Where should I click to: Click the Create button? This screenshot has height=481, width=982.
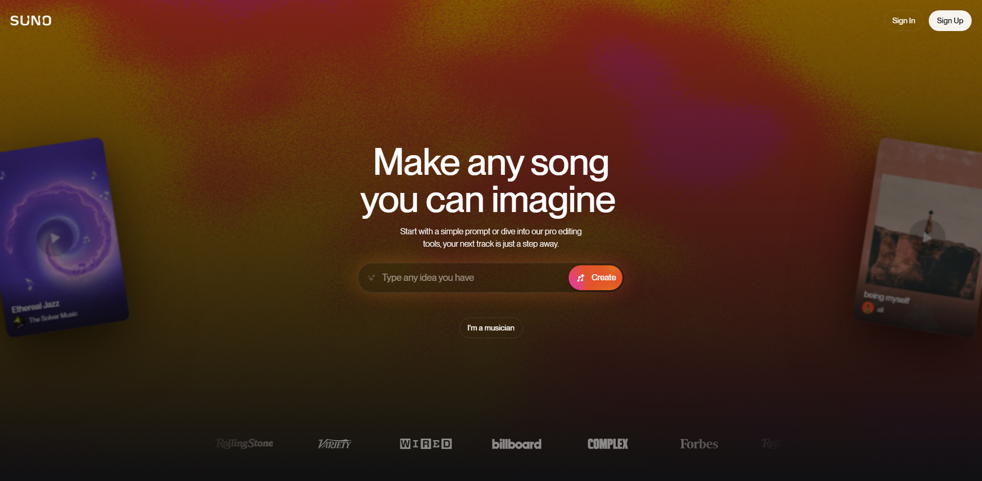[x=596, y=278]
